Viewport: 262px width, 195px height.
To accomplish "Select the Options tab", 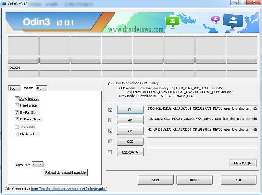I will (x=28, y=88).
